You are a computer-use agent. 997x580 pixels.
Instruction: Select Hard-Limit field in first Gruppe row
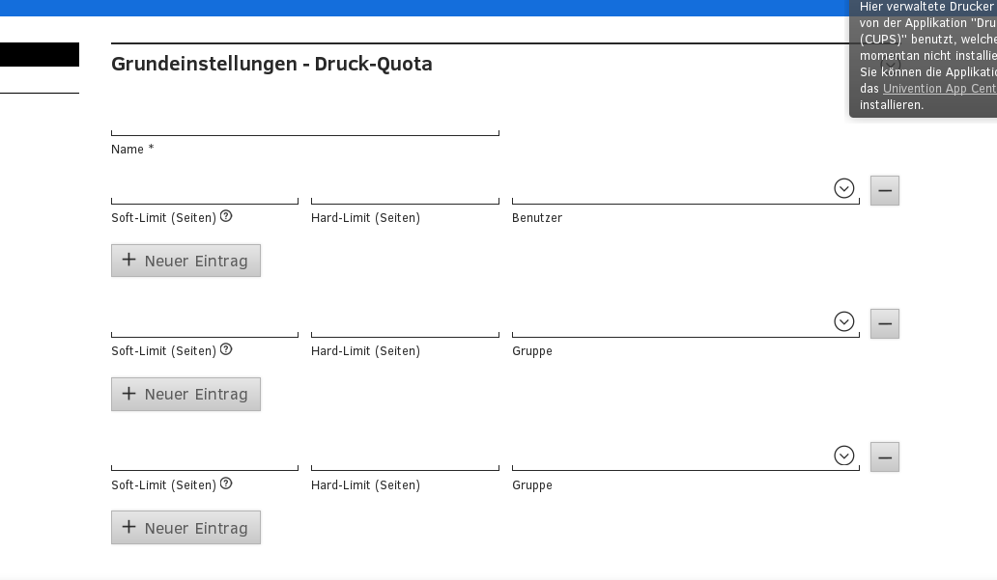pos(405,323)
